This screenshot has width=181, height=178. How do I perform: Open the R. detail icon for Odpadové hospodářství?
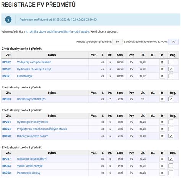click(x=162, y=159)
